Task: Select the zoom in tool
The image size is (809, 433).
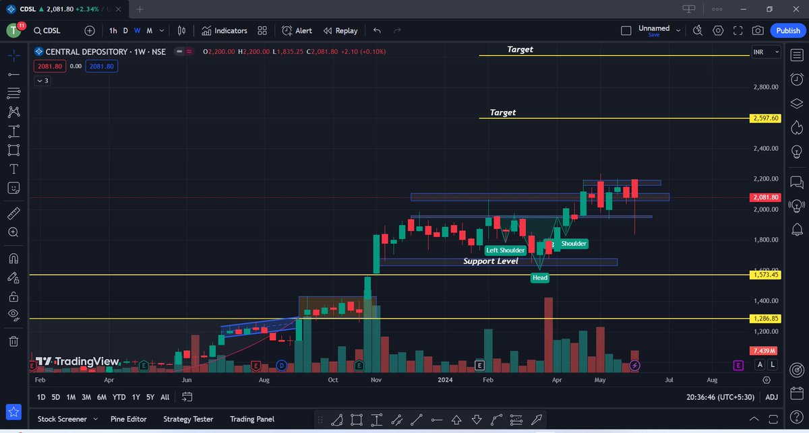Action: coord(13,232)
